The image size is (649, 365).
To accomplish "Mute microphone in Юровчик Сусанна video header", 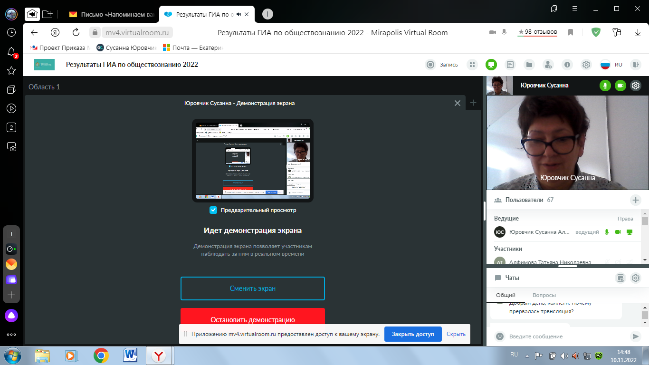I will [x=605, y=86].
